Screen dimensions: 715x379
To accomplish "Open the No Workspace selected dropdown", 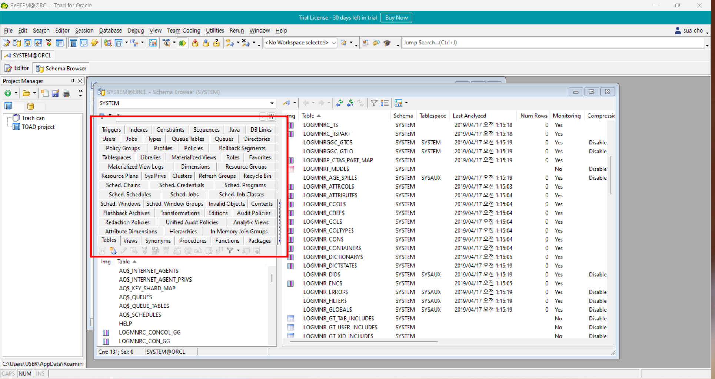I will tap(334, 43).
